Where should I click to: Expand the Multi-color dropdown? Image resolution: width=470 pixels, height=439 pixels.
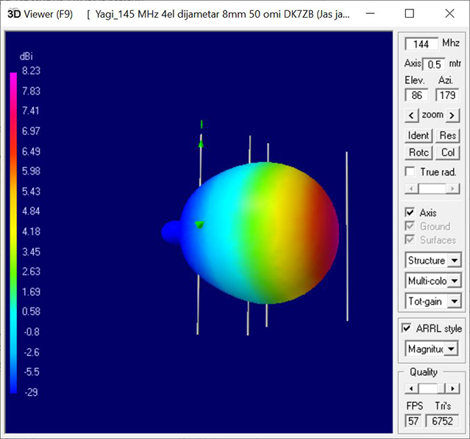[455, 280]
